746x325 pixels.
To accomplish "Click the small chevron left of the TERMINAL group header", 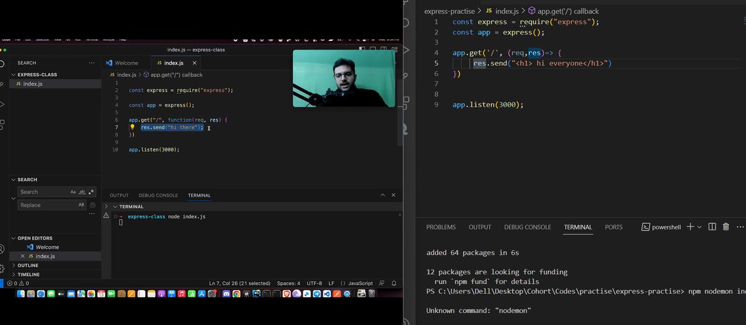I will (x=106, y=207).
